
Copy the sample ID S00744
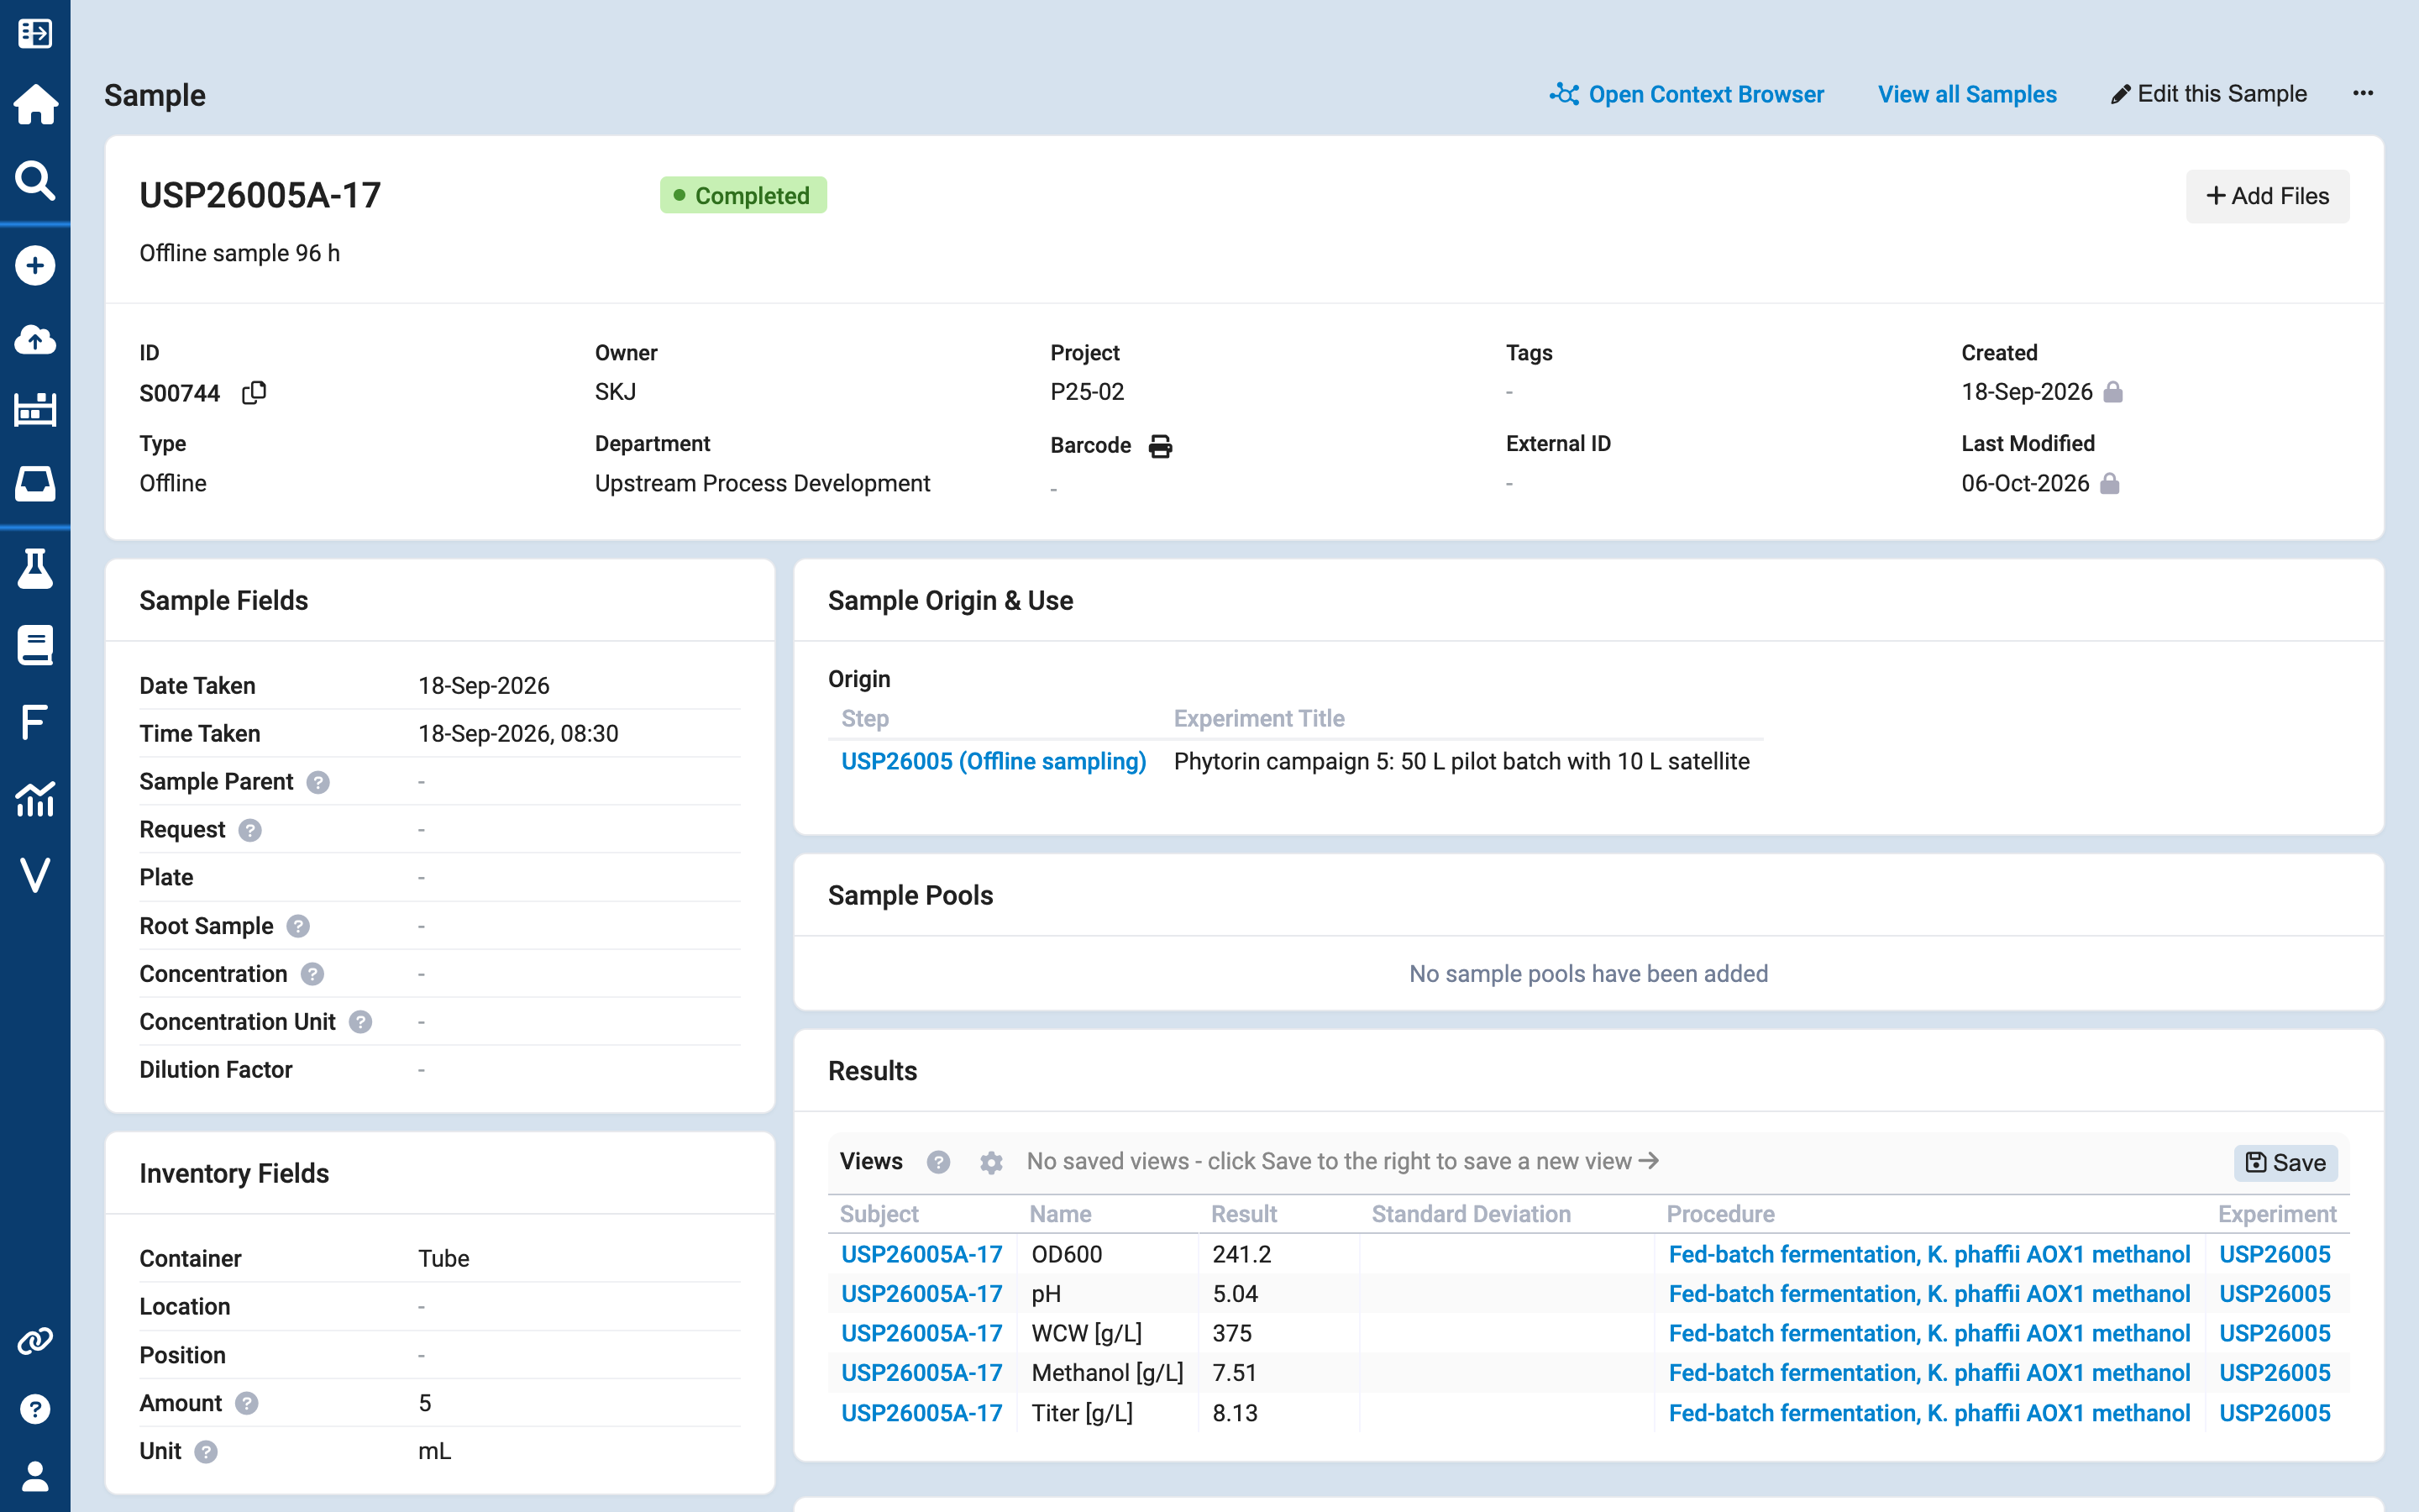pos(254,392)
